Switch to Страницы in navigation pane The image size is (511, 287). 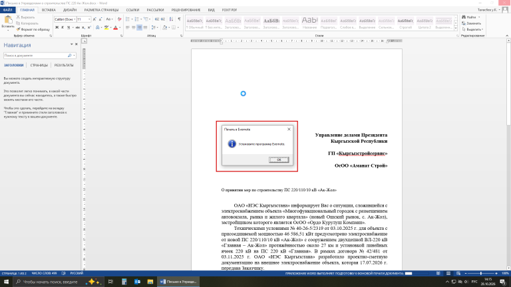coord(39,65)
